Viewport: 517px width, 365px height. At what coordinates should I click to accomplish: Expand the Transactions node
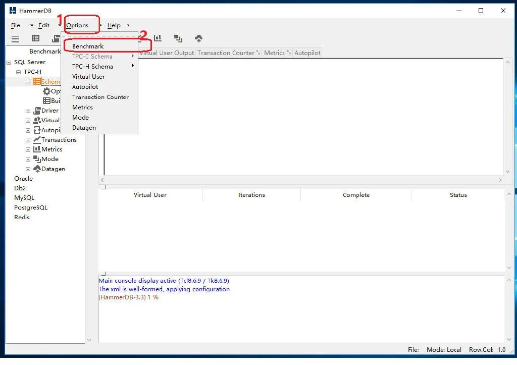(x=28, y=140)
